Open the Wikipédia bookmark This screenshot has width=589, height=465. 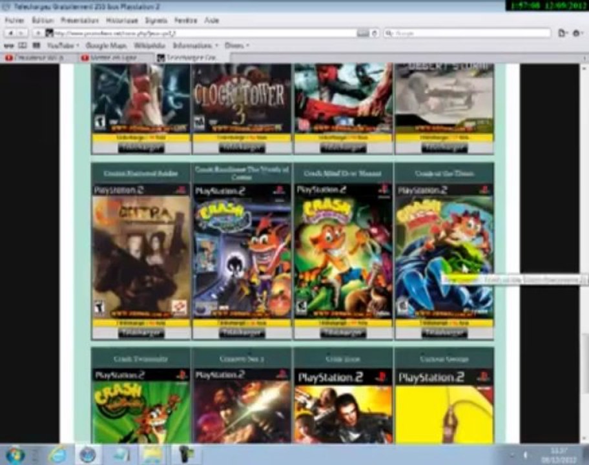tap(149, 45)
